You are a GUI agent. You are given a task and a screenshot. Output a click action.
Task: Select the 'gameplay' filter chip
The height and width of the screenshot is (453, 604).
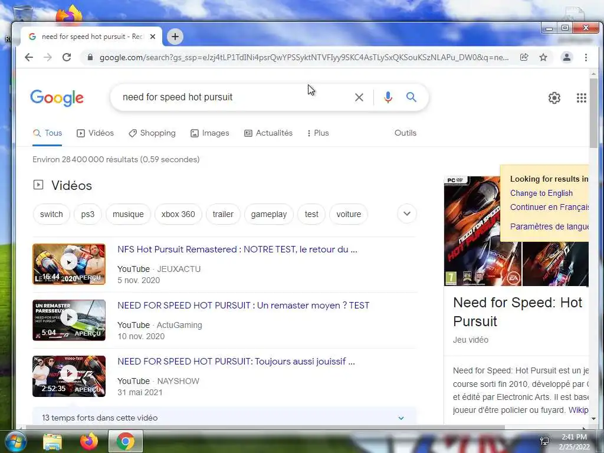(269, 214)
